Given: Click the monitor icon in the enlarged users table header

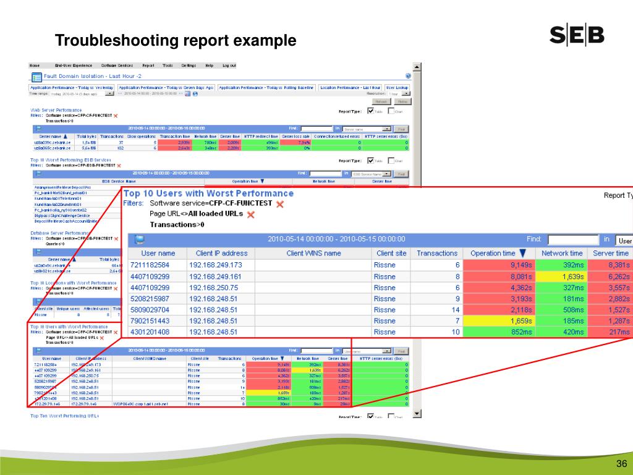Looking at the screenshot, I should coord(139,239).
